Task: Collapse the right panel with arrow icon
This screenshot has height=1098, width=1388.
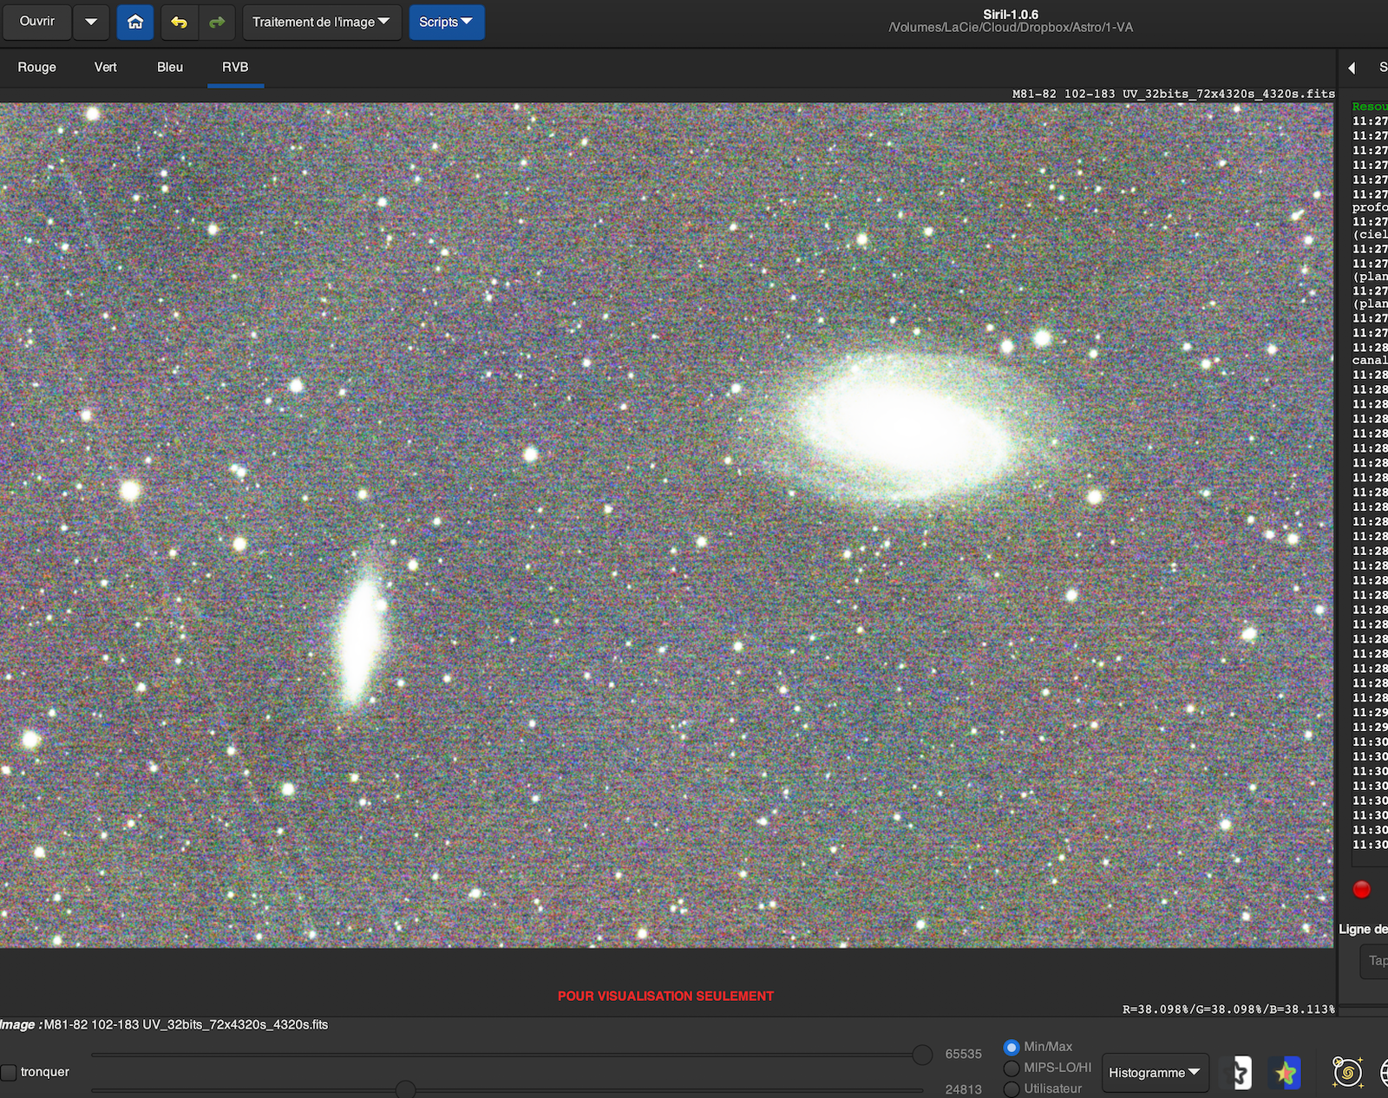Action: (1352, 68)
